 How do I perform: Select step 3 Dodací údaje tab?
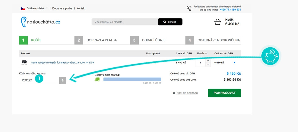tap(158, 40)
